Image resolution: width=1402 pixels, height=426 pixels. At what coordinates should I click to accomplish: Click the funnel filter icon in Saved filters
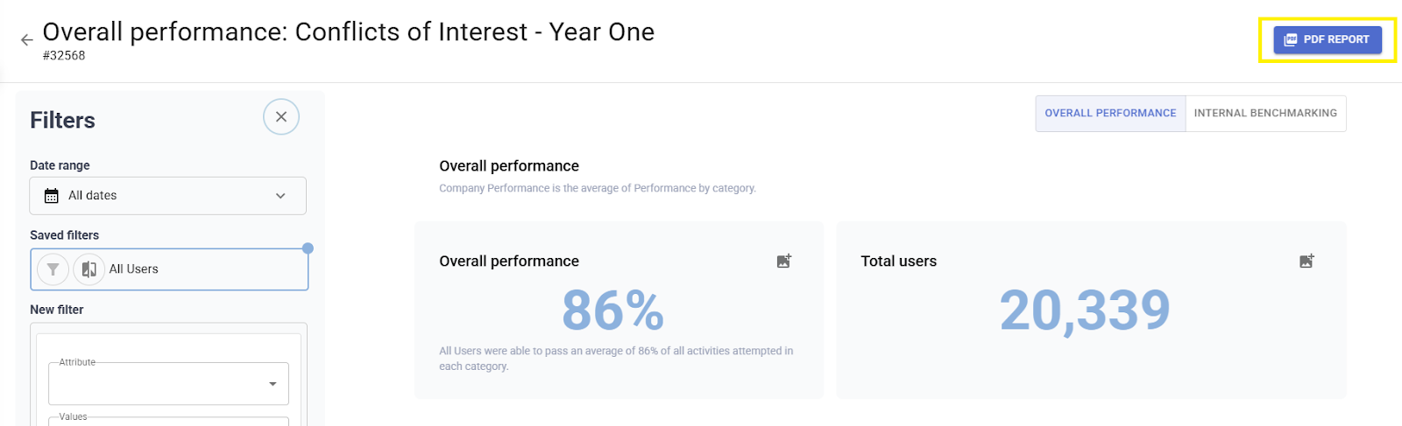tap(53, 269)
